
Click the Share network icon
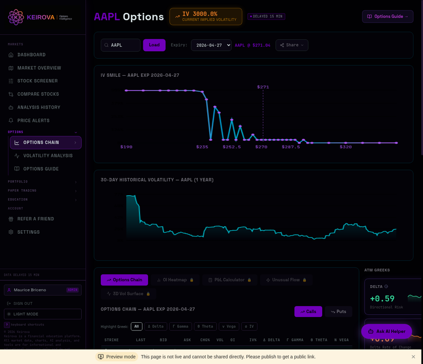pyautogui.click(x=282, y=45)
